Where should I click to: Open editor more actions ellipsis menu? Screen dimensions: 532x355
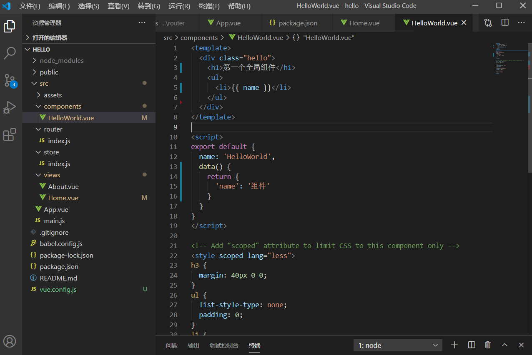pyautogui.click(x=521, y=23)
